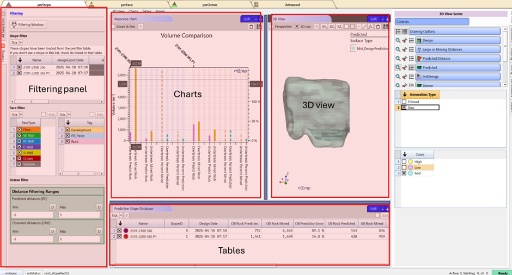Set 3D view to XZ plane
Screen dimensions: 512x275
(332, 27)
